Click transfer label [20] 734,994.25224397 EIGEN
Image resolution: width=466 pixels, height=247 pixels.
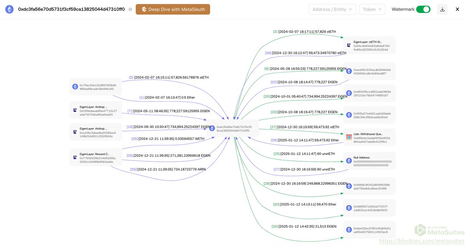[305, 96]
